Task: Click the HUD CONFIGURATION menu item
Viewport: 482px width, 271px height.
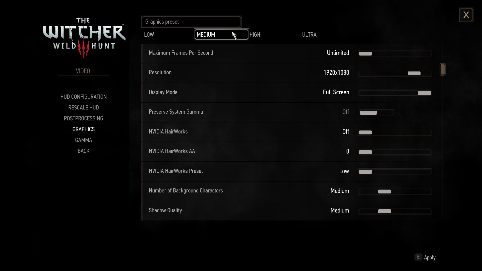Action: (x=83, y=97)
